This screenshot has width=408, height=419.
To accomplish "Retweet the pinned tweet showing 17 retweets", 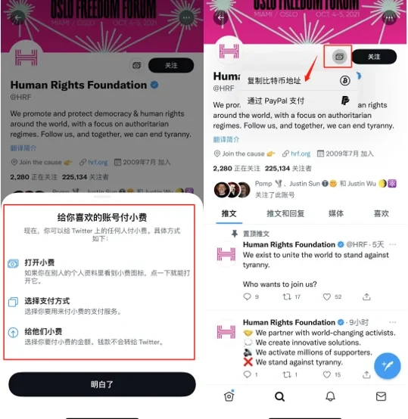I will coord(287,296).
